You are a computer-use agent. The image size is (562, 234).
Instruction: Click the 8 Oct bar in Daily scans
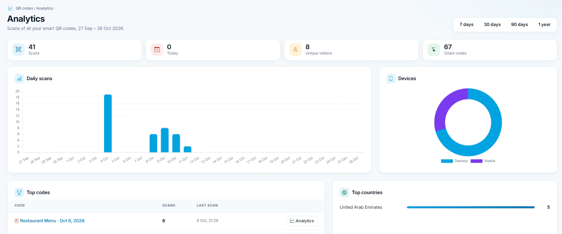[153, 143]
